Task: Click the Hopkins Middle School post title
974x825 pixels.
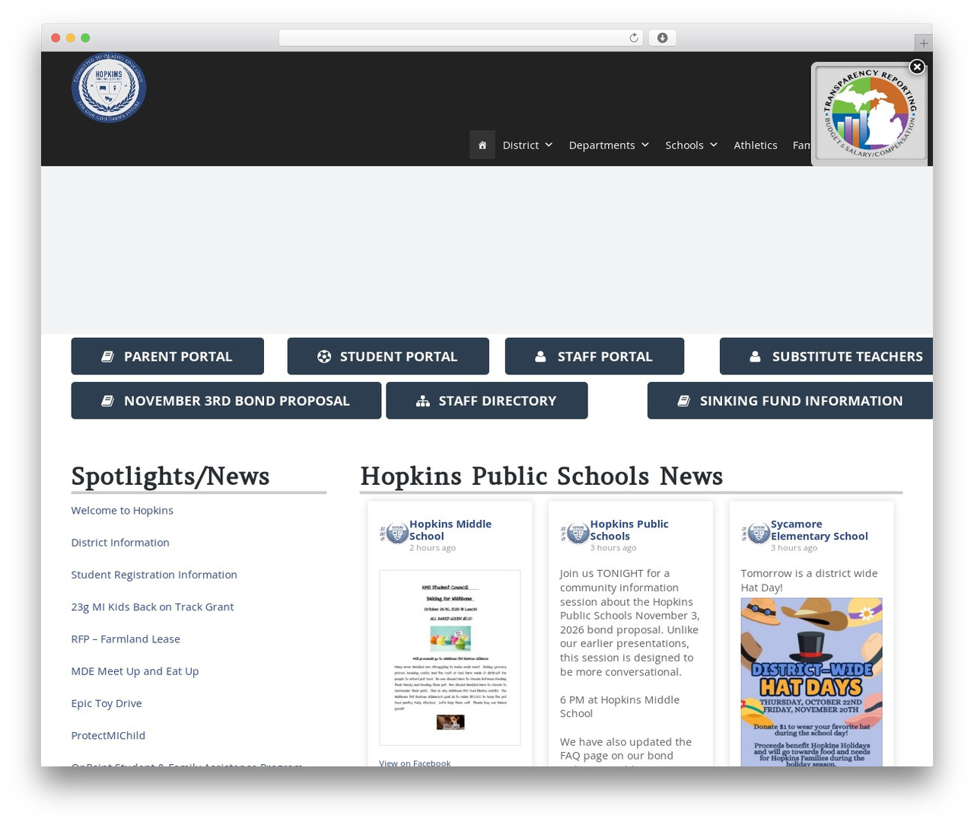Action: [450, 530]
